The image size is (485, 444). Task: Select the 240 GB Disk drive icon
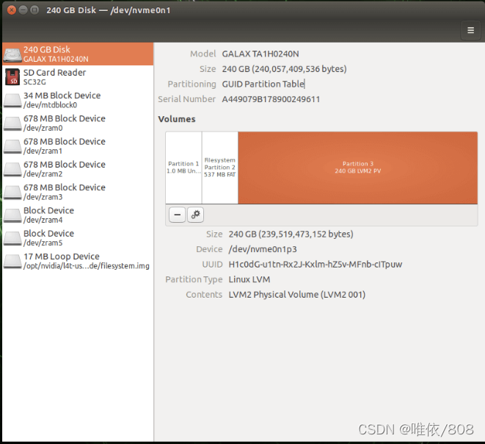12,54
